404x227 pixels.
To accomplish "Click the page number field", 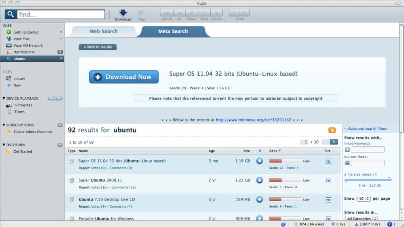I will point(304,142).
